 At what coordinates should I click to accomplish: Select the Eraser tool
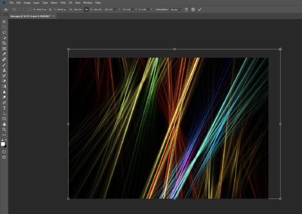coord(4,81)
